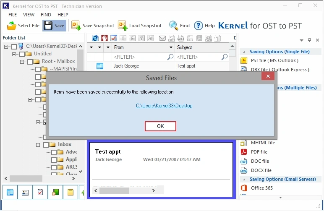
Task: Click the Save Snapshot toolbar icon
Action: 93,26
